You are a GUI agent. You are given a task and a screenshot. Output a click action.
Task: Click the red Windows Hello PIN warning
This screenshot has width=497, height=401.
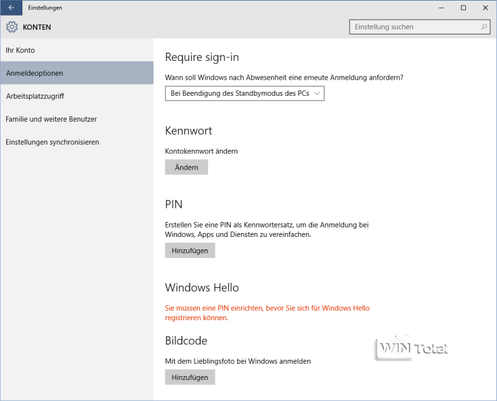267,313
